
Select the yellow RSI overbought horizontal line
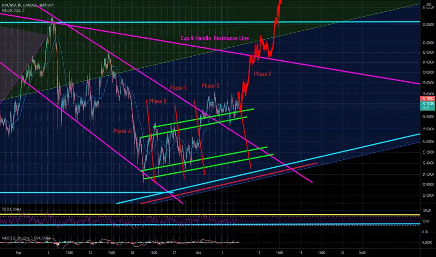click(210, 215)
